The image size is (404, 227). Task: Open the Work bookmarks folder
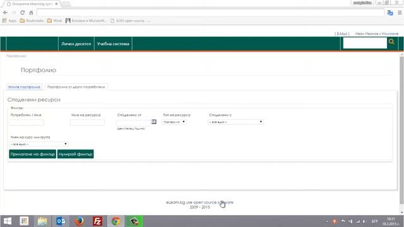[x=54, y=21]
